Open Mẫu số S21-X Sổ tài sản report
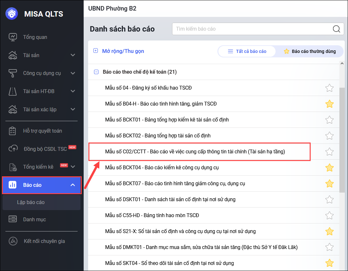348x271 pixels. 180,231
